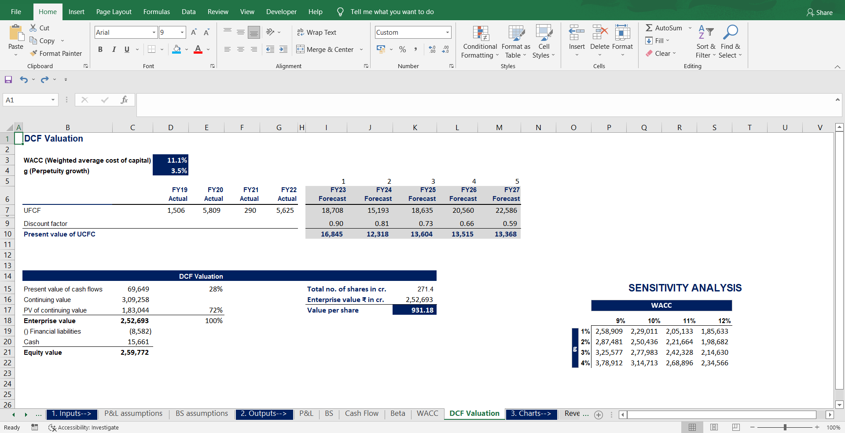Switch to Page Break Preview view
The height and width of the screenshot is (433, 845).
tap(736, 427)
